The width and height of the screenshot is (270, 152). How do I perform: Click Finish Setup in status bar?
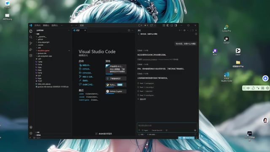[x=188, y=138]
